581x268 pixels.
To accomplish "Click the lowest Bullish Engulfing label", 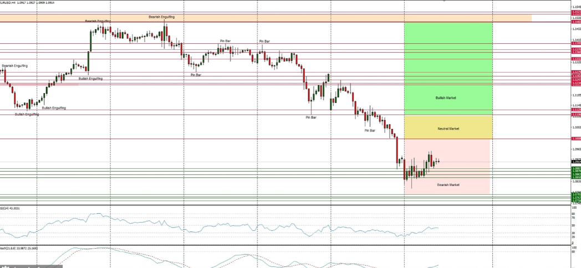I will point(27,114).
